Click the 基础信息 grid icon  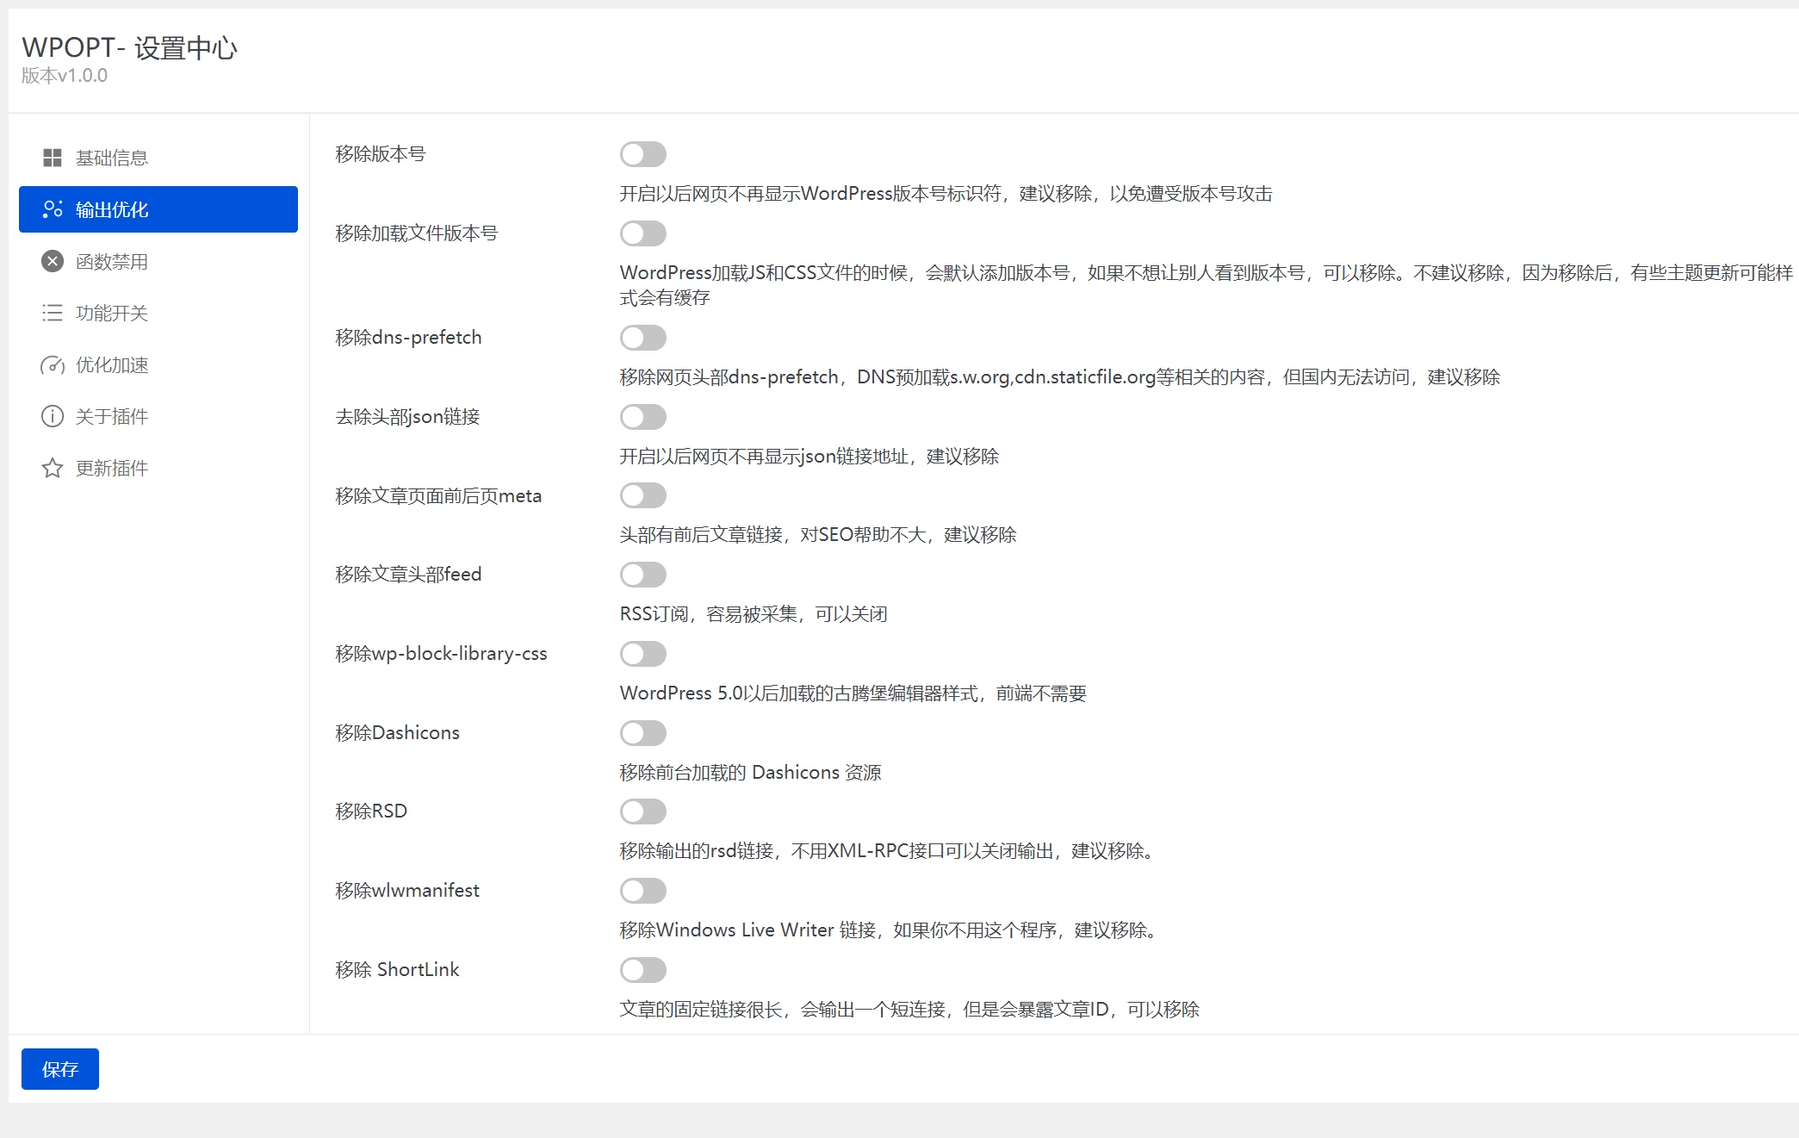(x=53, y=158)
